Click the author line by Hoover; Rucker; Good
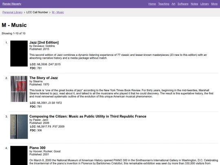This screenshot has height=165, width=220. pyautogui.click(x=45, y=152)
